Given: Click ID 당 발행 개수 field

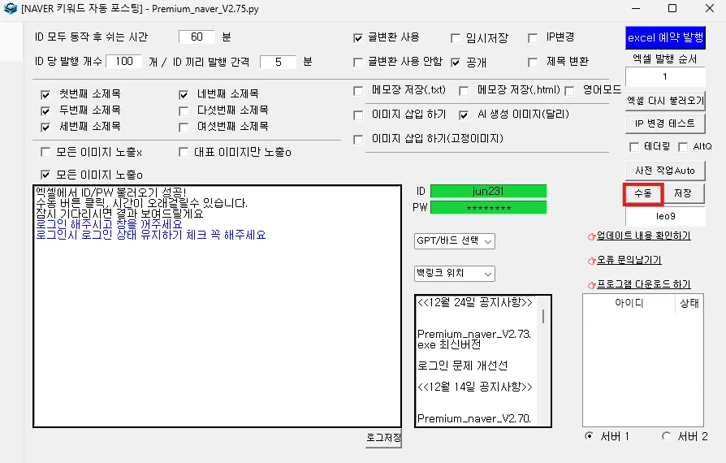Looking at the screenshot, I should (124, 61).
